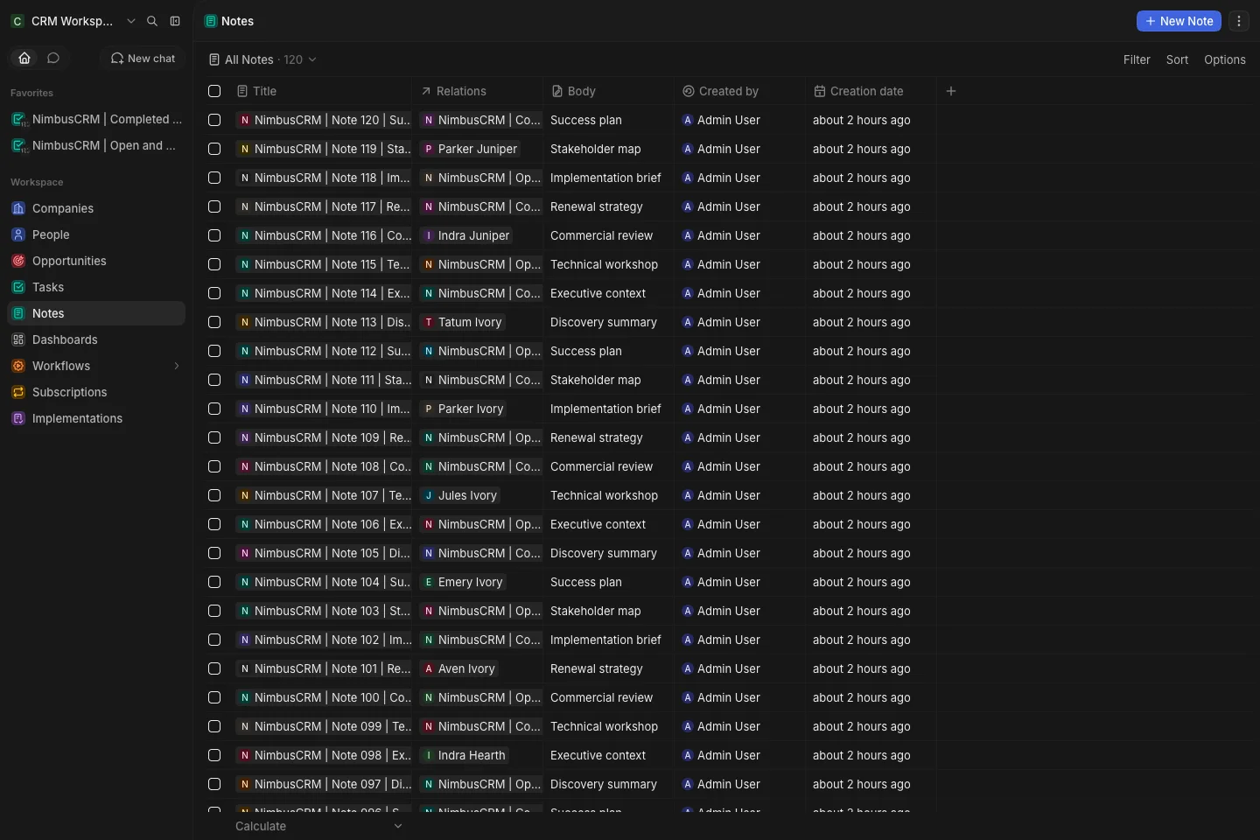This screenshot has width=1260, height=840.
Task: Open the All Notes view dropdown
Action: click(x=262, y=59)
